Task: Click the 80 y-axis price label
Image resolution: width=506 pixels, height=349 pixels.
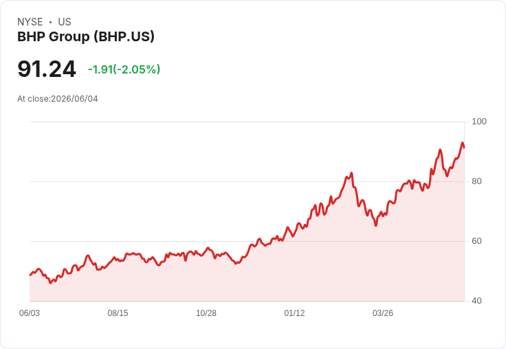Action: [476, 181]
